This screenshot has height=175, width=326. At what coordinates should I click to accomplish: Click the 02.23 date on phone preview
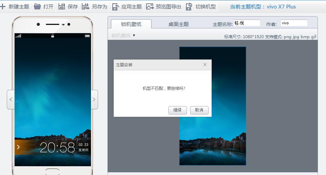(84, 145)
